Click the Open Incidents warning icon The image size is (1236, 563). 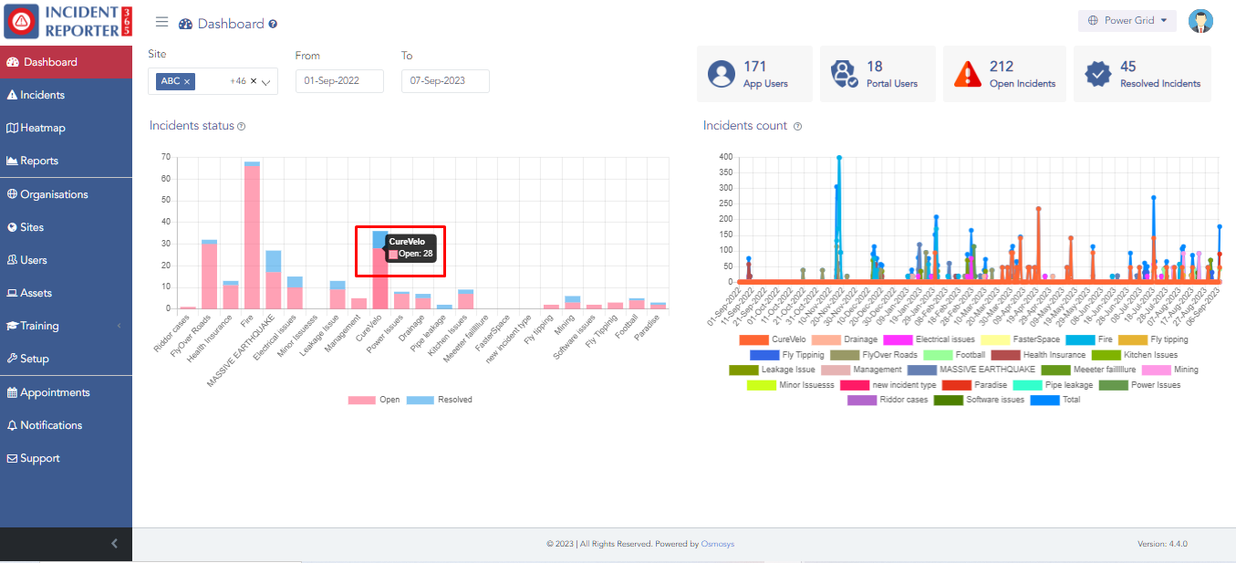click(x=967, y=74)
